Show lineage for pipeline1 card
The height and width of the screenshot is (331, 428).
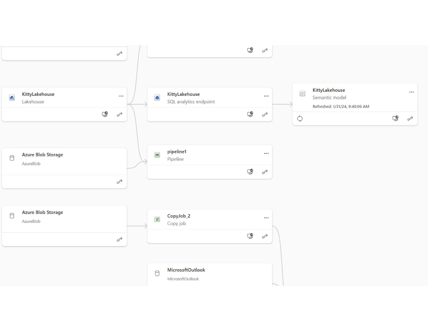click(x=265, y=172)
